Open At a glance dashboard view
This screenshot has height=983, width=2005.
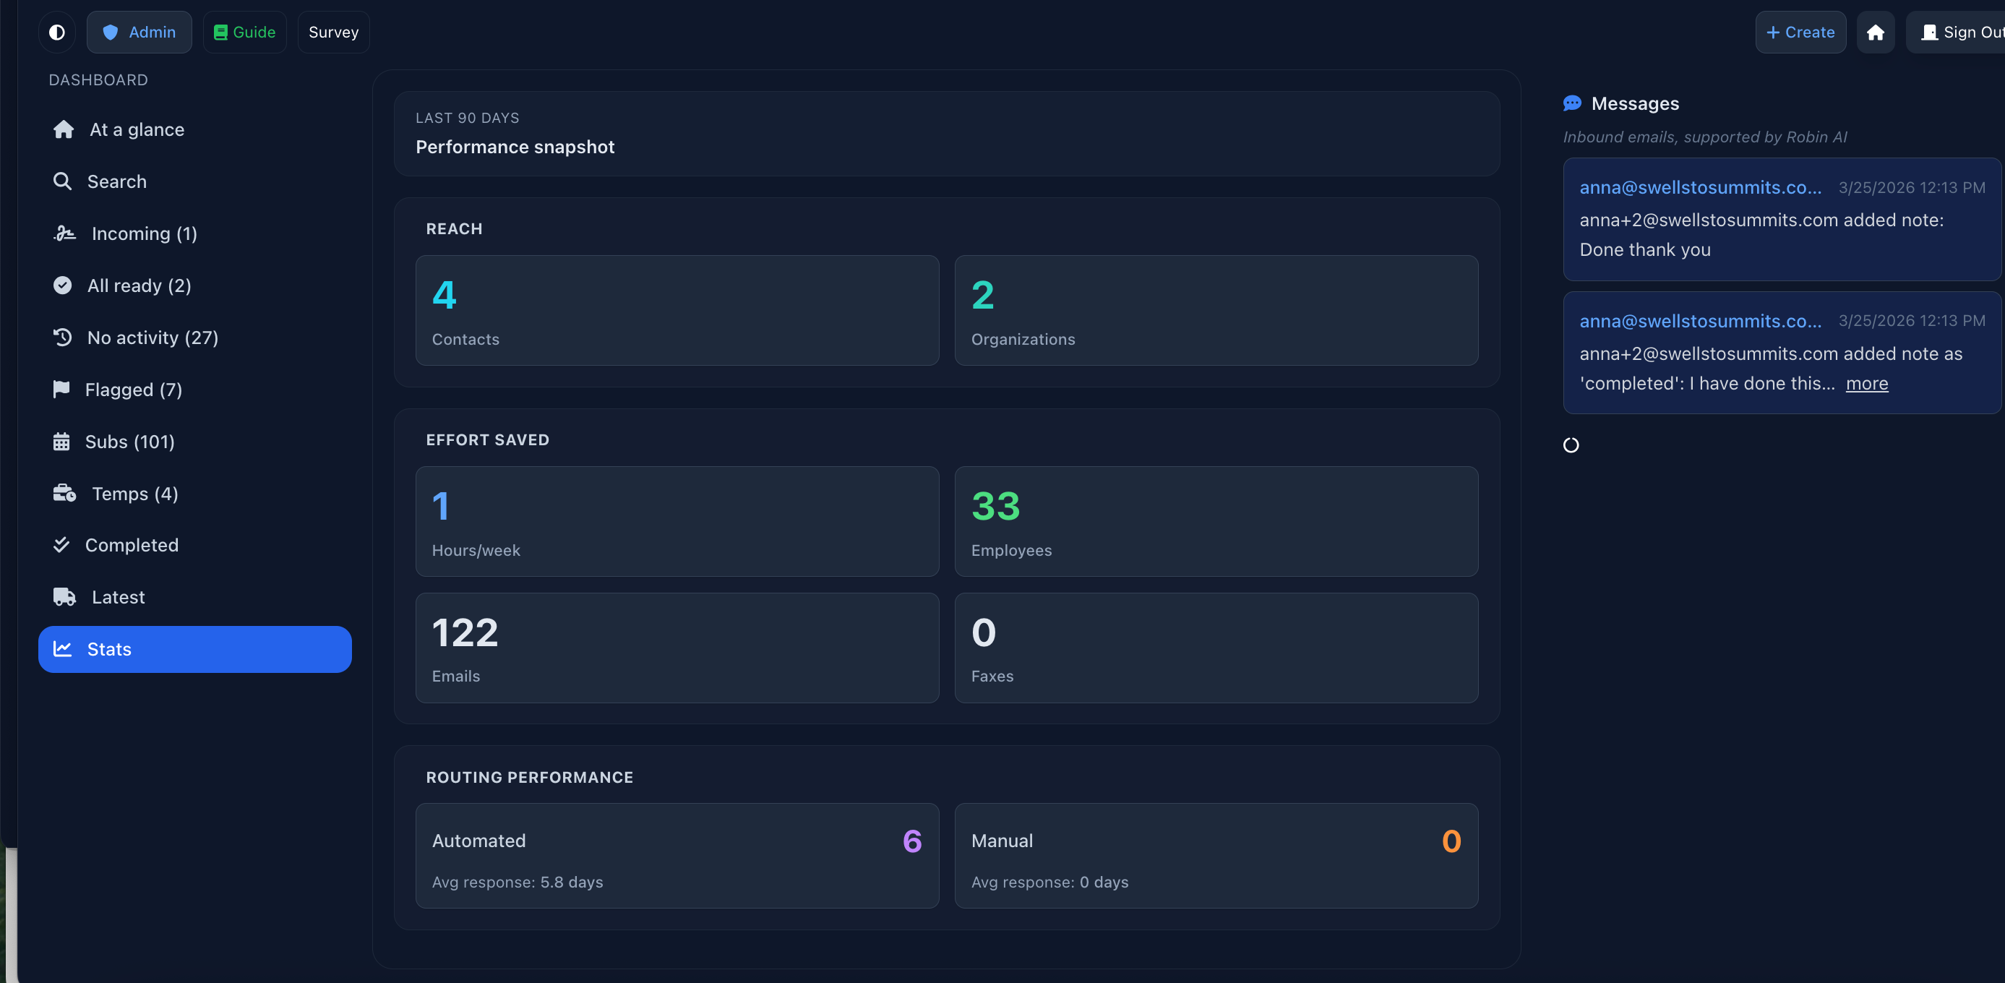(136, 130)
